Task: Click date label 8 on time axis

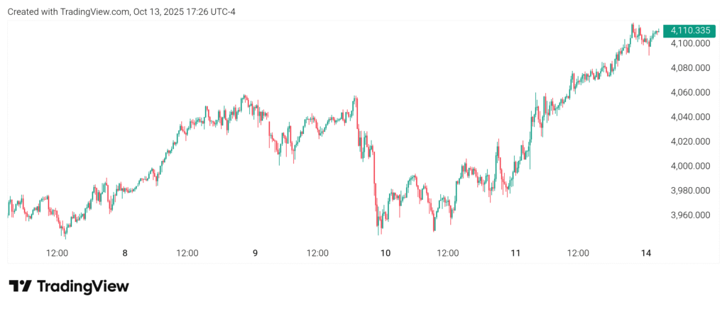Action: (x=125, y=253)
